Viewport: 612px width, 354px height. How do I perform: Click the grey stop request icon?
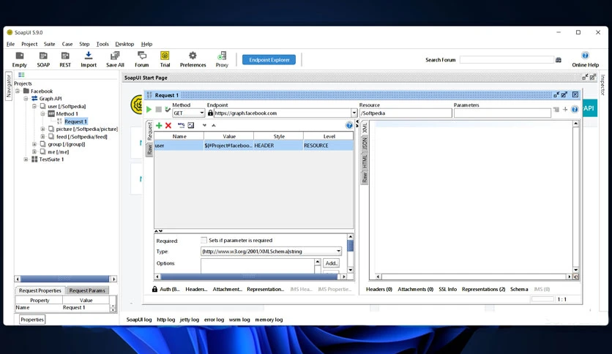(158, 110)
